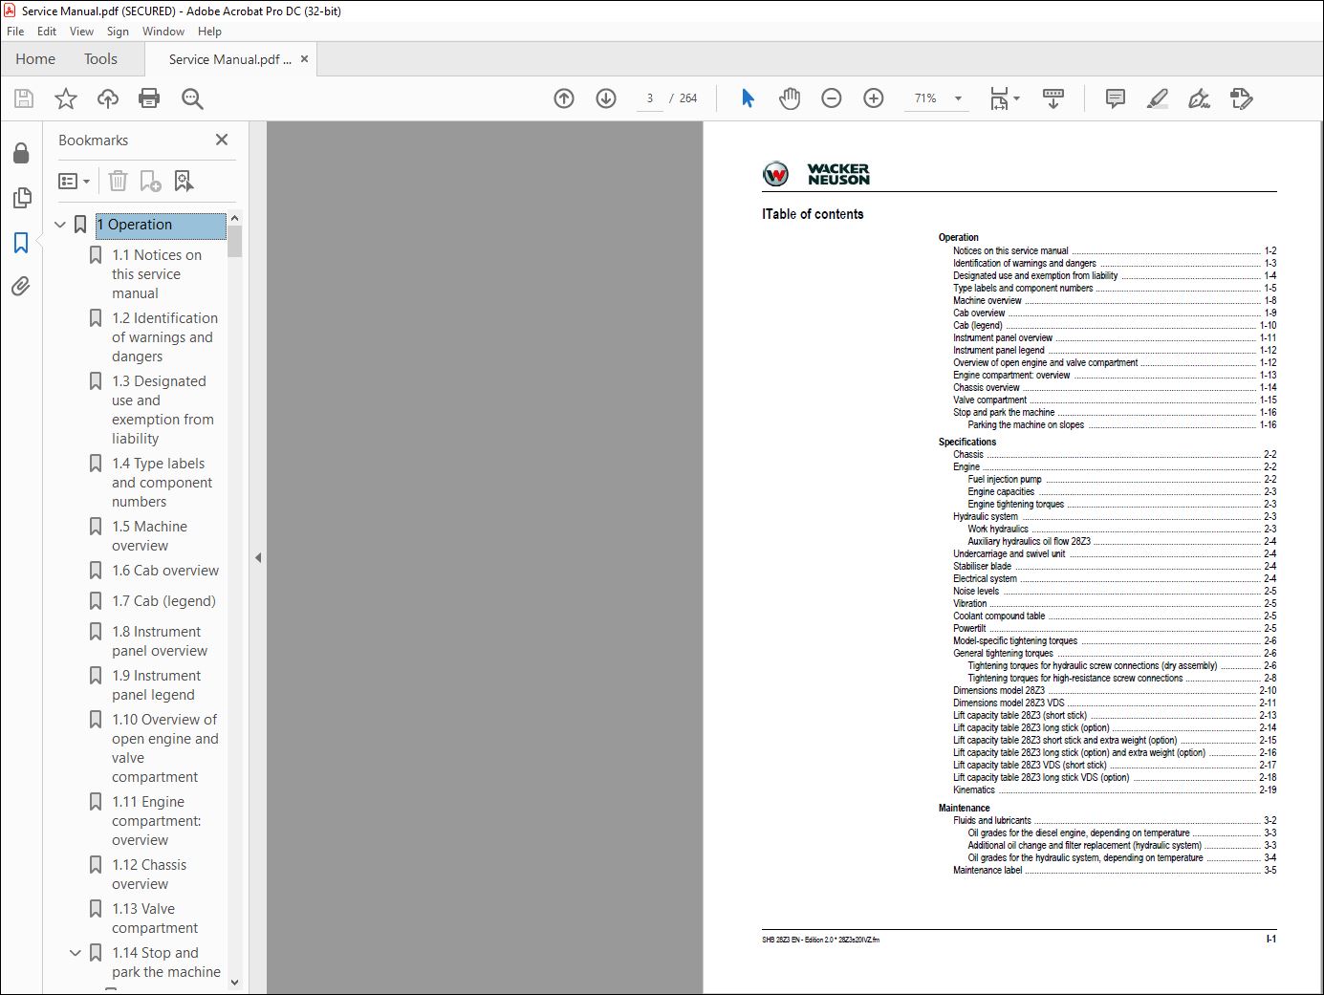This screenshot has height=995, width=1324.
Task: Open the Sign document tool
Action: point(1199,98)
